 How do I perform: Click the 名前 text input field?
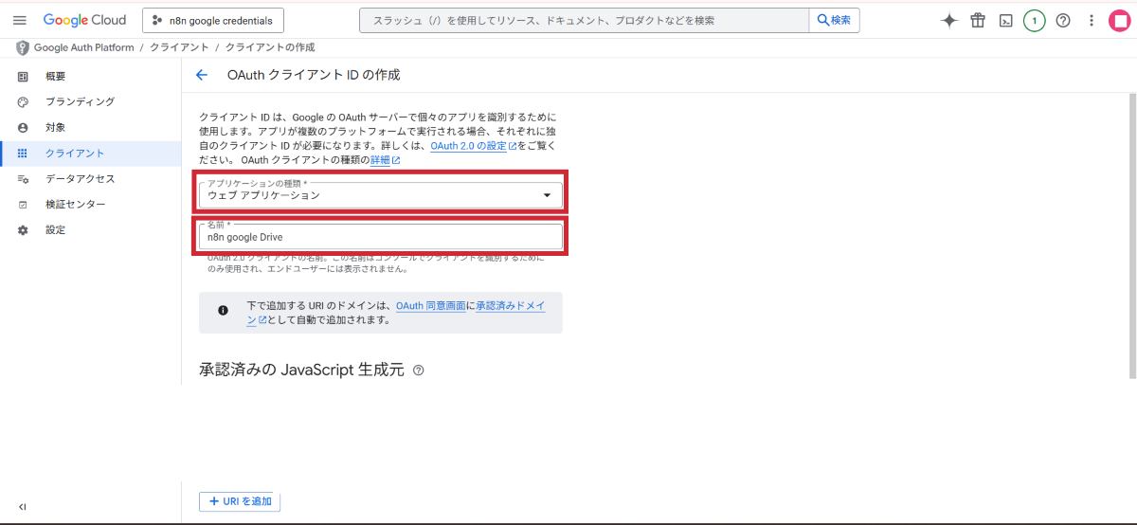click(380, 237)
